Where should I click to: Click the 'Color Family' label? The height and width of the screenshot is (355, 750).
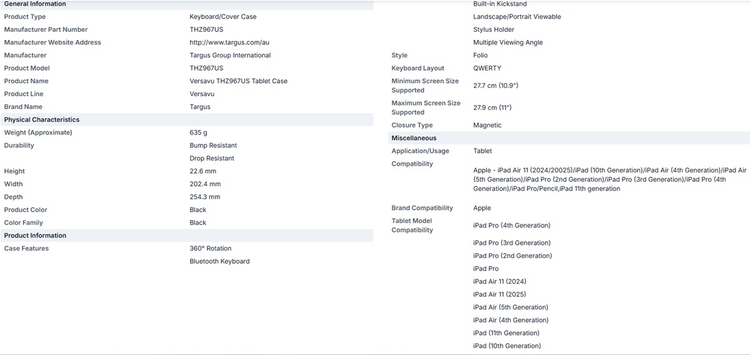(24, 222)
